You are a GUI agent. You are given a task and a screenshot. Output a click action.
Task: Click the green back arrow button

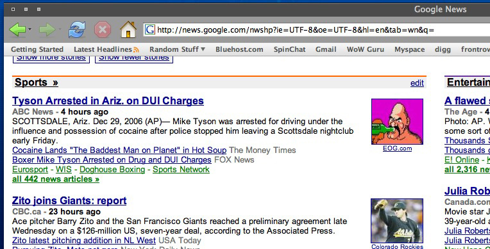coord(17,30)
